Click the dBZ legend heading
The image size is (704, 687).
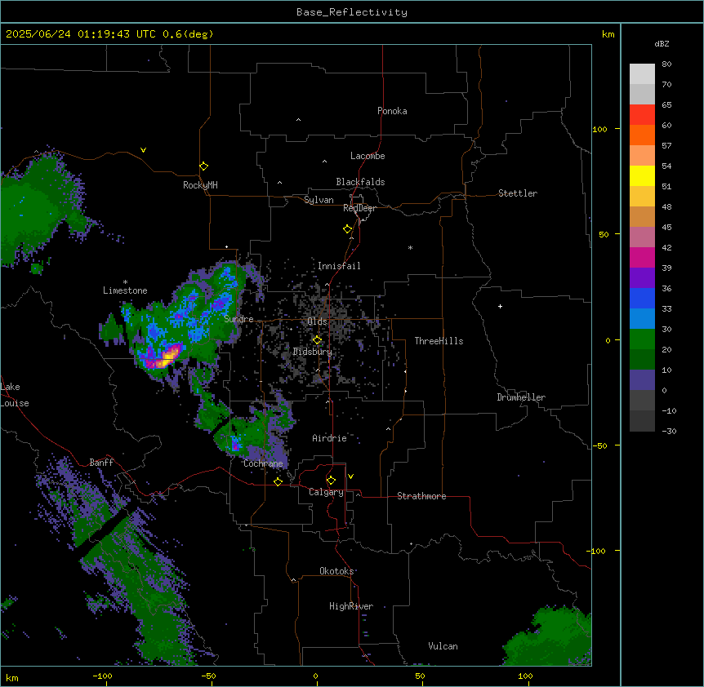[x=662, y=43]
